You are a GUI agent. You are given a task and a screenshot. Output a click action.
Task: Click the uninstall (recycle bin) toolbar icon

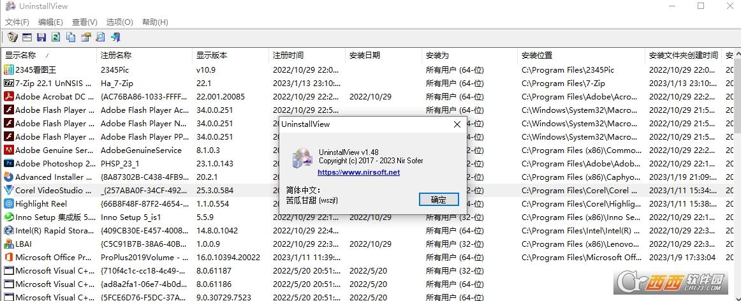click(x=13, y=38)
